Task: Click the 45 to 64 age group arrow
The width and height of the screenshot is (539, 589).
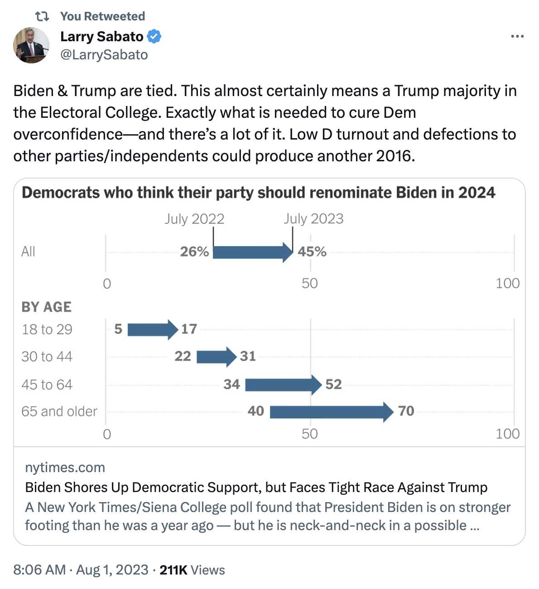Action: point(284,385)
